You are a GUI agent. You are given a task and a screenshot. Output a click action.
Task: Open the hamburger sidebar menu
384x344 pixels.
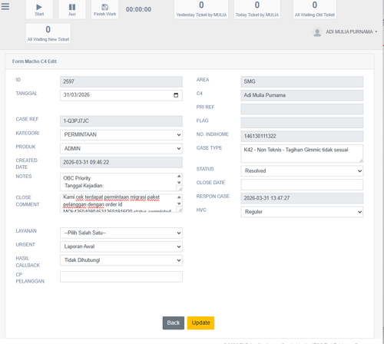[x=5, y=6]
